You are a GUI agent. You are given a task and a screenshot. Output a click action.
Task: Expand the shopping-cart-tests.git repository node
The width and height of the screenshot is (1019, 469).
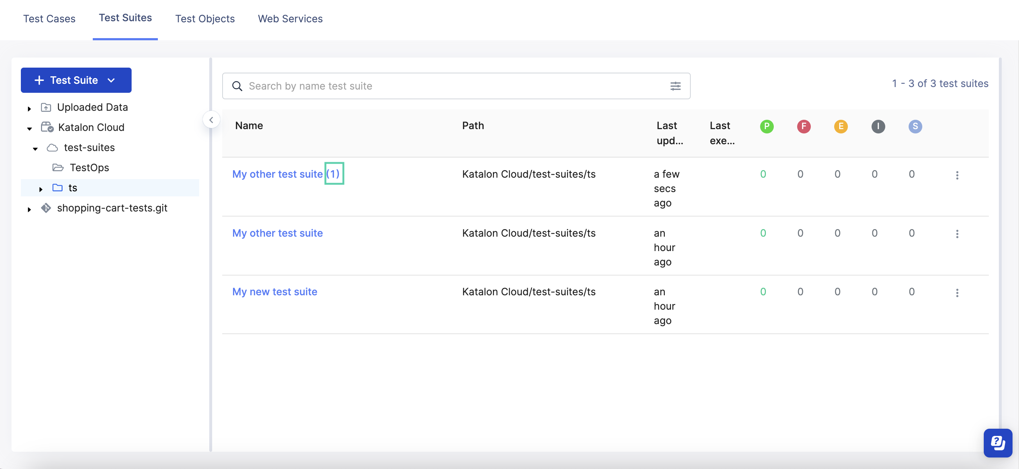tap(29, 209)
